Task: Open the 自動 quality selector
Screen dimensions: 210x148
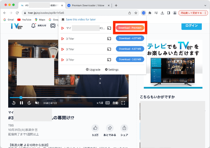Action: coord(115,103)
